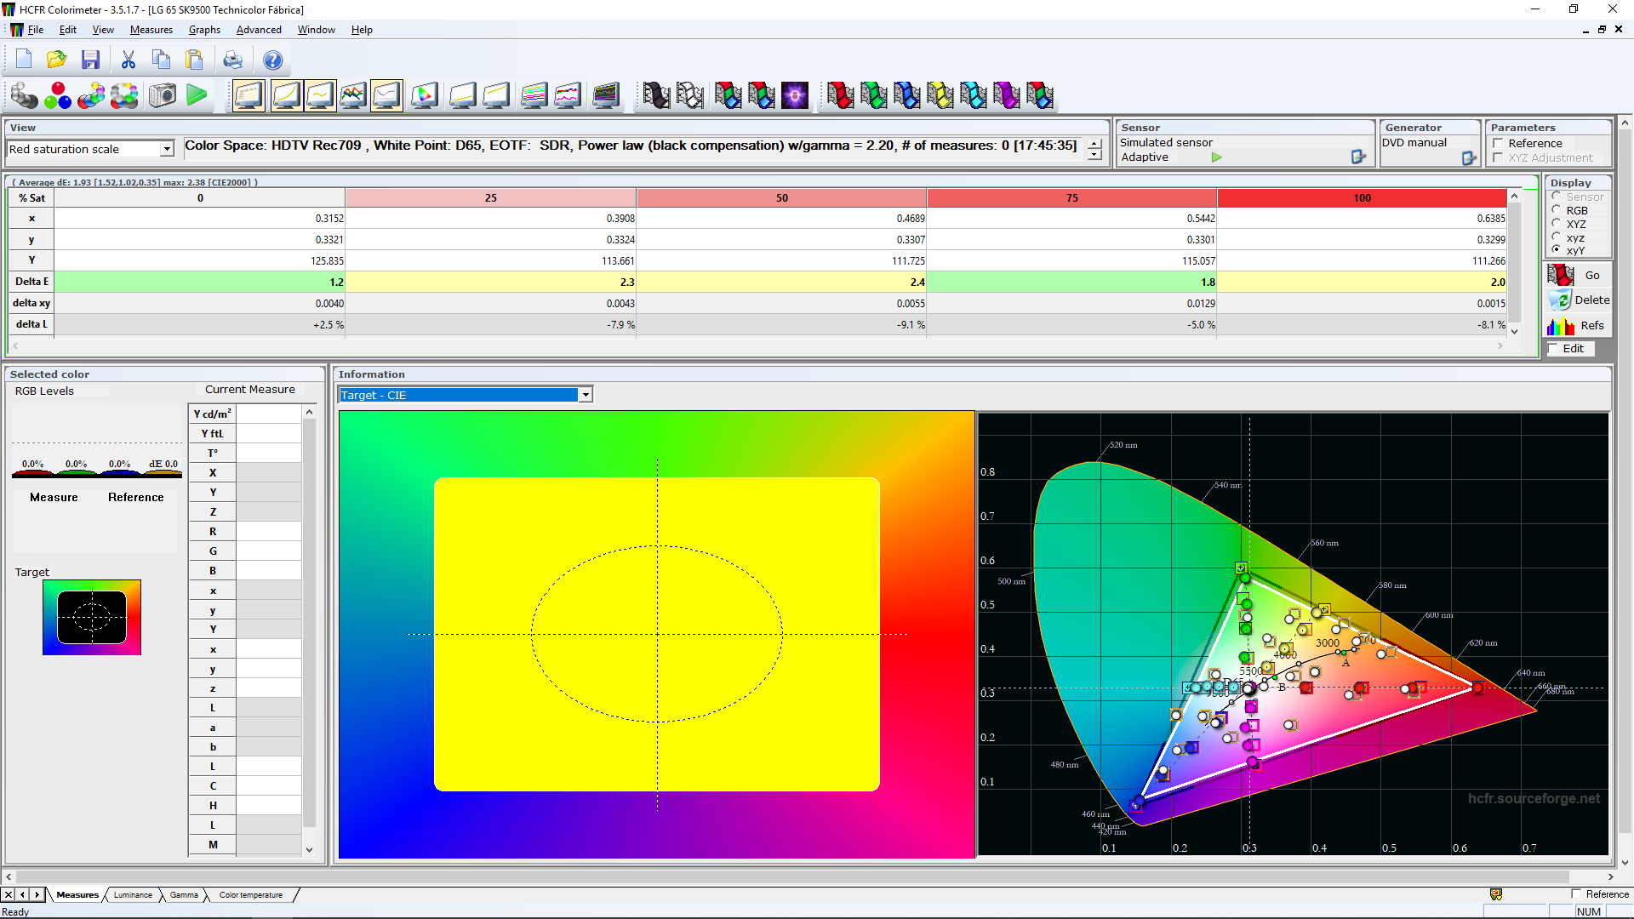Click the Save file toolbar icon
This screenshot has height=919, width=1634.
click(x=90, y=60)
